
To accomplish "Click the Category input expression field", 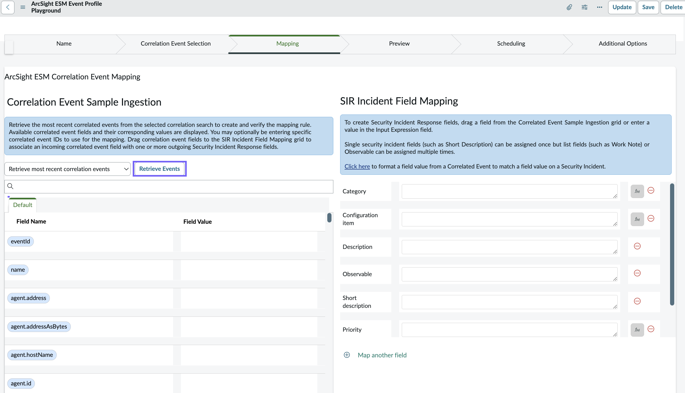I will pyautogui.click(x=510, y=191).
